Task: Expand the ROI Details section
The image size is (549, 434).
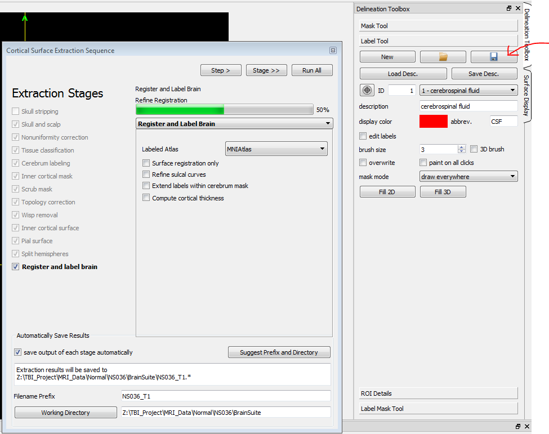Action: pos(439,393)
